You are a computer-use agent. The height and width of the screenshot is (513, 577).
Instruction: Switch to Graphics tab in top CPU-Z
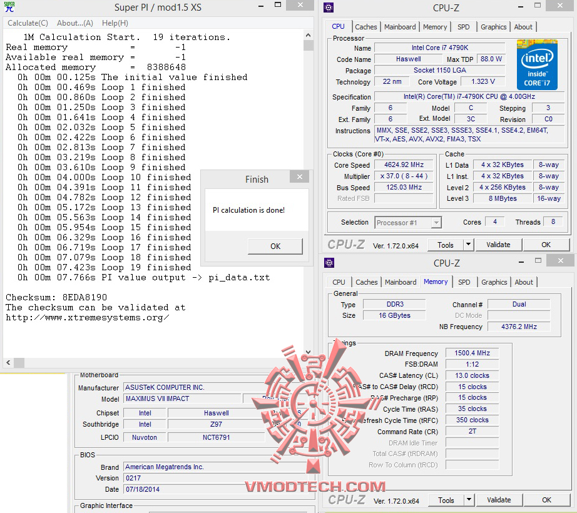[494, 27]
